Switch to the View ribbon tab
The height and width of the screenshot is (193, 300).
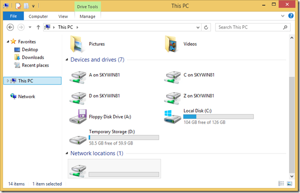tap(63, 16)
